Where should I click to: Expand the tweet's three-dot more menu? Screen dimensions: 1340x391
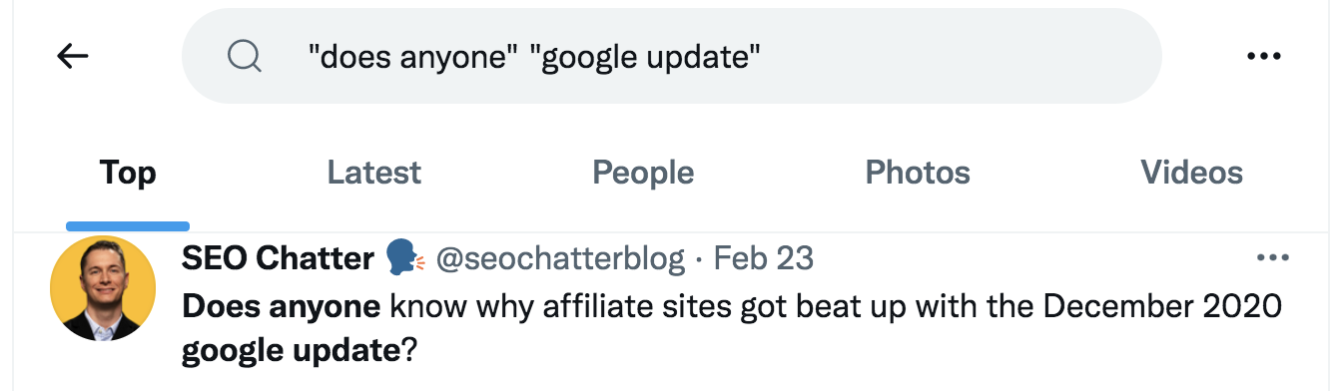tap(1273, 258)
